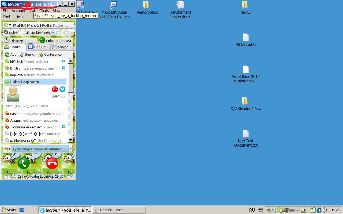The height and width of the screenshot is (214, 343).
Task: Click the large green call button
Action: [x=24, y=163]
